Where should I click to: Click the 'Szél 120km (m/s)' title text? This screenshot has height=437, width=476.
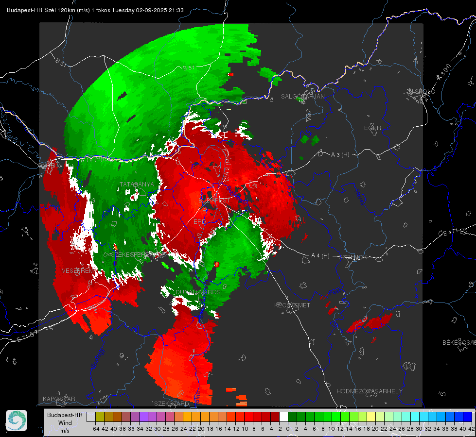(x=67, y=10)
